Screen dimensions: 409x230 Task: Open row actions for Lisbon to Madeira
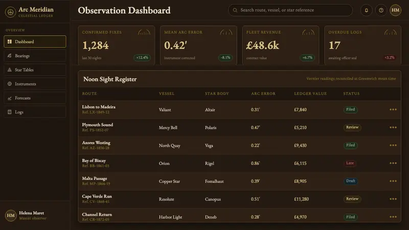393,109
